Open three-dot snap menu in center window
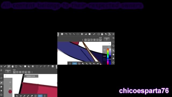Image resolution: width=172 pixels, height=97 pixels. point(83,40)
